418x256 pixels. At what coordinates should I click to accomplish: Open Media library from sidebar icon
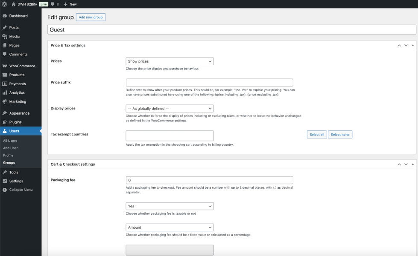(x=5, y=37)
